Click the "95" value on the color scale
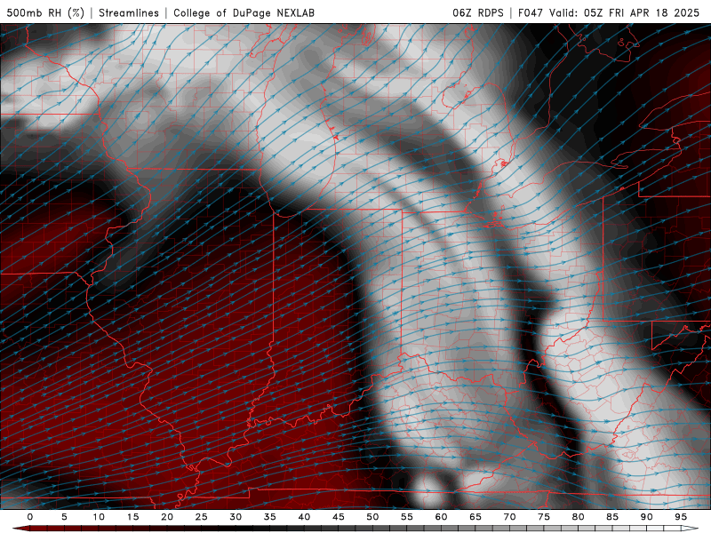The image size is (711, 533). 681,517
